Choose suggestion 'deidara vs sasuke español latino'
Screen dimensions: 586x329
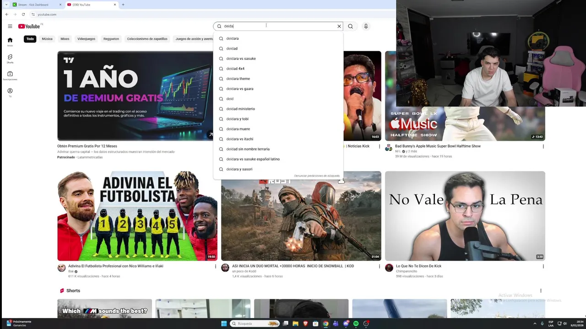[278, 159]
